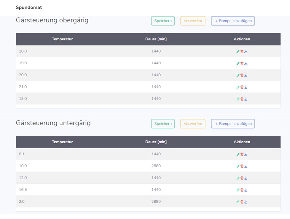Image resolution: width=290 pixels, height=219 pixels.
Task: Edit the 19.0 temperature ramp row
Action: point(238,63)
